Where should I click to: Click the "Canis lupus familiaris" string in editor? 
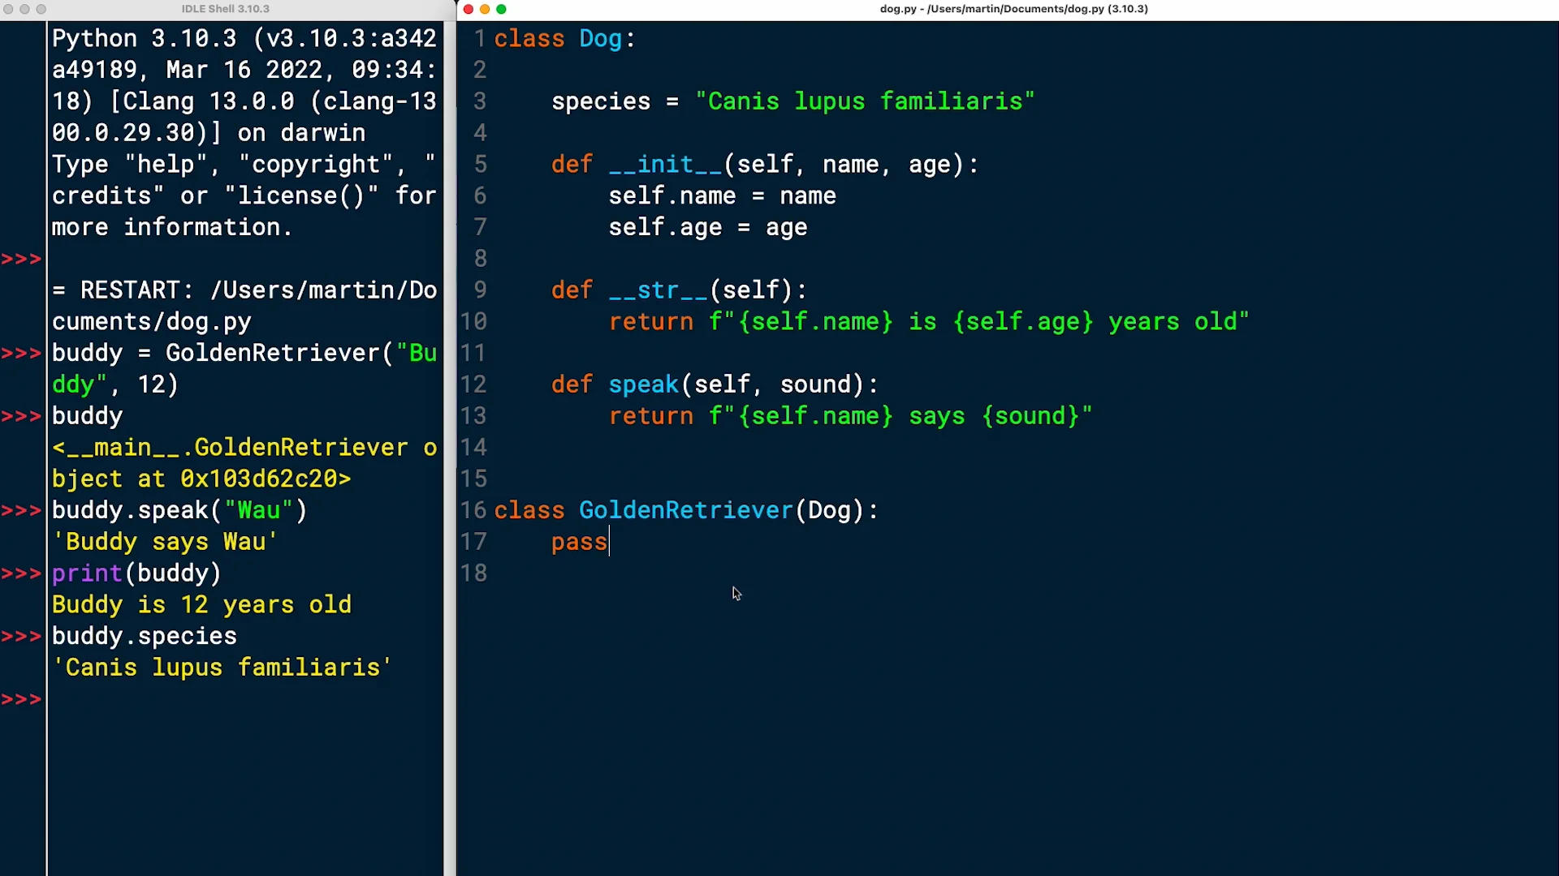tap(864, 101)
